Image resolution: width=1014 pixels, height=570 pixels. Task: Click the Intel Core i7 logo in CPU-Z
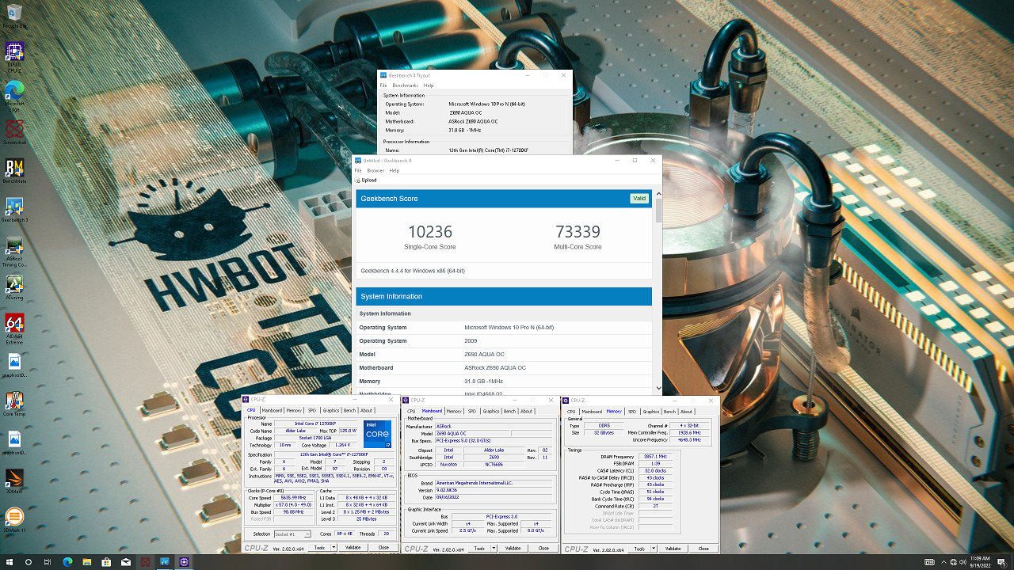point(377,435)
